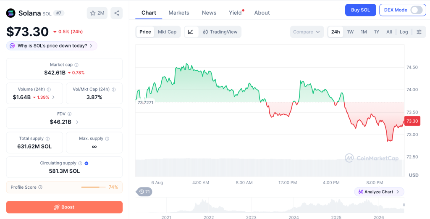Select the line chart icon

click(191, 32)
